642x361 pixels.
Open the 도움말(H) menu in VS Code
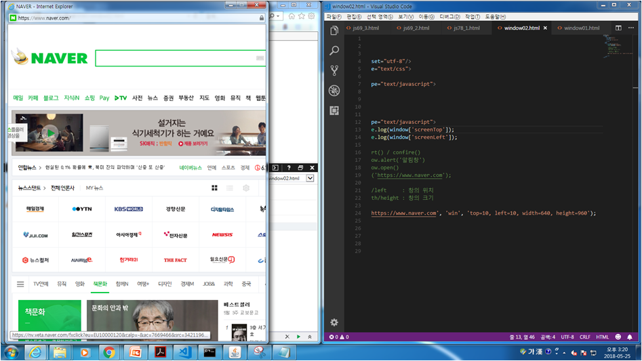tap(496, 17)
